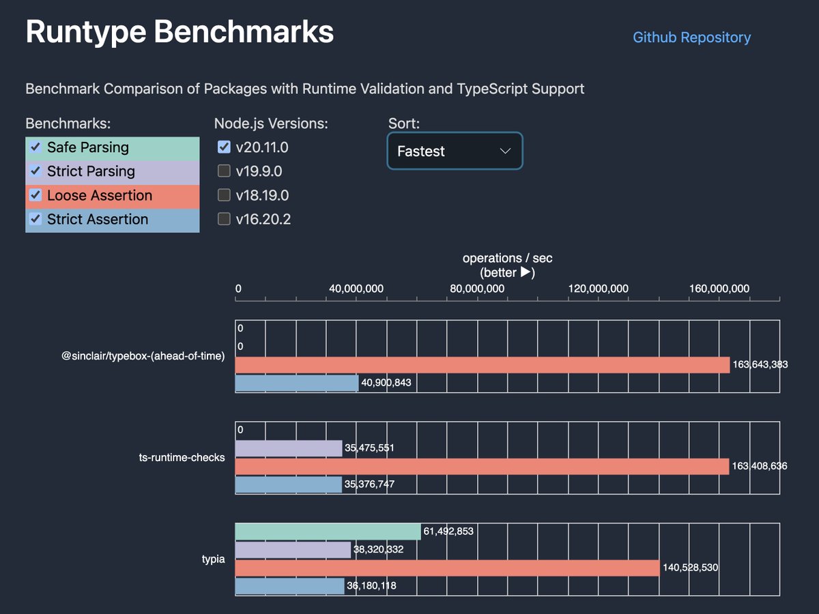This screenshot has height=614, width=819.
Task: Click the Safe Parsing label text
Action: 88,147
